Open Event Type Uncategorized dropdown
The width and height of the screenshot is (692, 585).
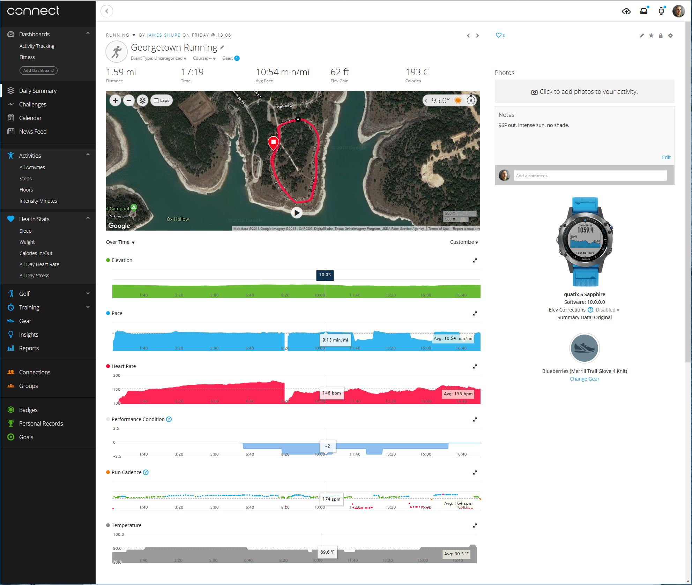click(x=158, y=58)
